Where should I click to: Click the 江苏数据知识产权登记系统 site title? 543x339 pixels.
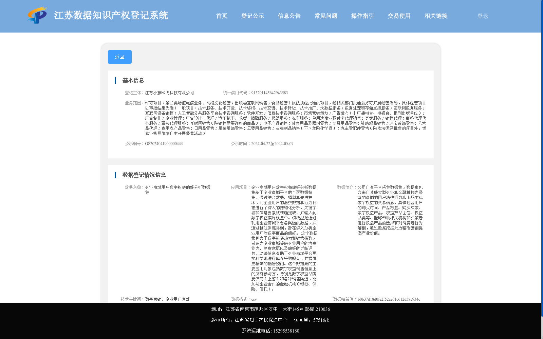coord(111,15)
